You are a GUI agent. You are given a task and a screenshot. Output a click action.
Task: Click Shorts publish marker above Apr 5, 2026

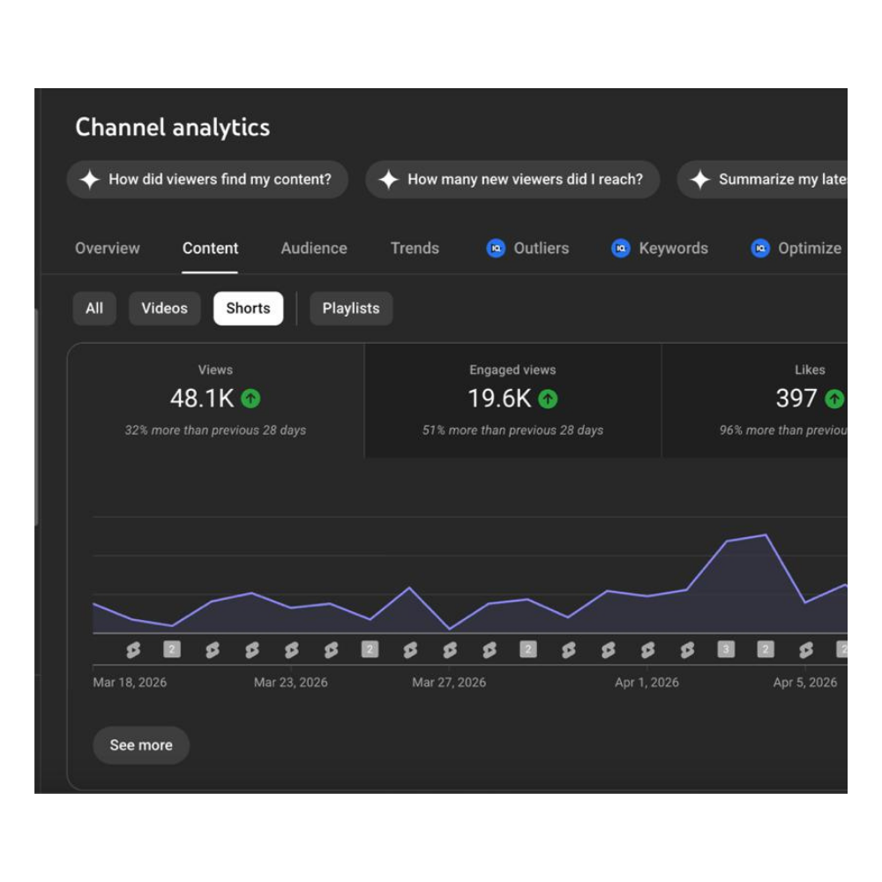pyautogui.click(x=805, y=650)
